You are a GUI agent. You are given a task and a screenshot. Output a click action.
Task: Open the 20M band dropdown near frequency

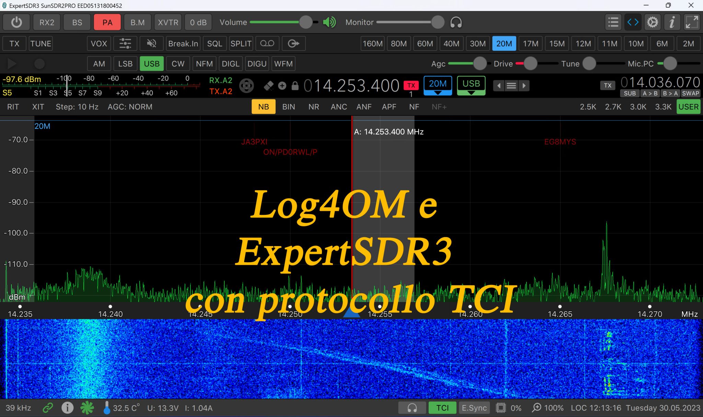coord(438,86)
